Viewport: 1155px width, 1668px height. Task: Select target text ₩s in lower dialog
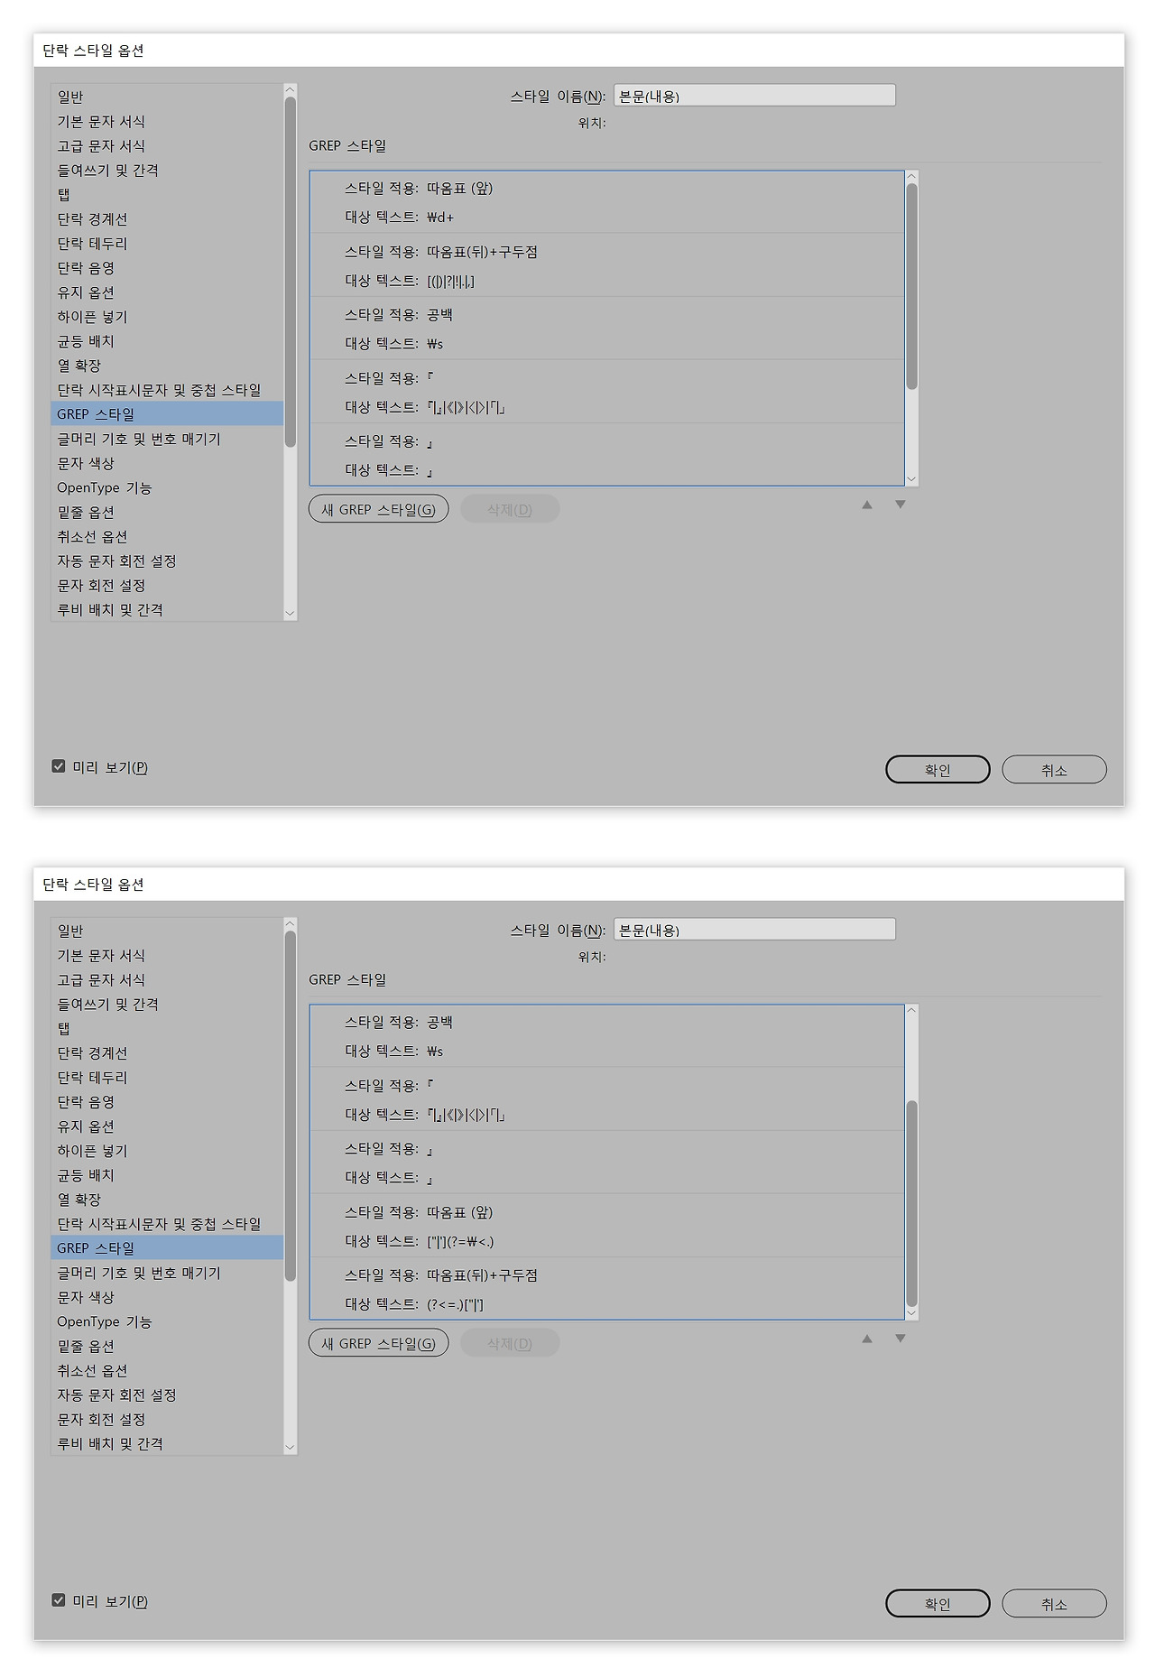tap(435, 1052)
